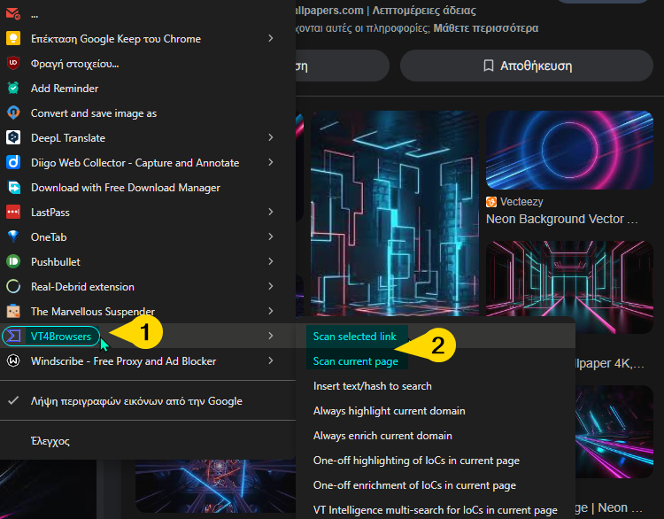Expand Google Keep extension submenu arrow
This screenshot has width=664, height=519.
[x=271, y=39]
